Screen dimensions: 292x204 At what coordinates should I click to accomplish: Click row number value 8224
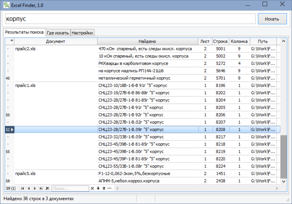point(221,166)
